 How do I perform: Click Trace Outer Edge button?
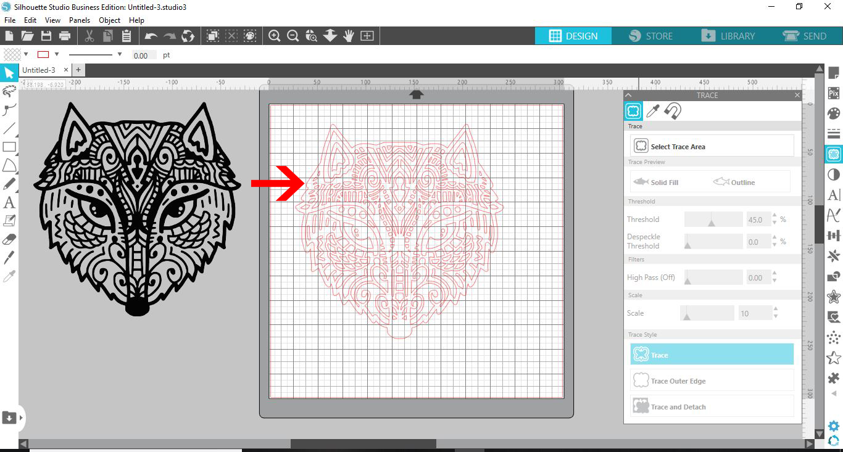click(712, 380)
